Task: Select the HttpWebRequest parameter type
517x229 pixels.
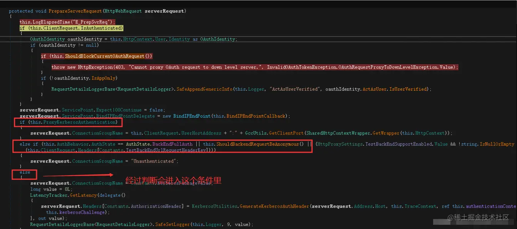Action: coord(123,11)
